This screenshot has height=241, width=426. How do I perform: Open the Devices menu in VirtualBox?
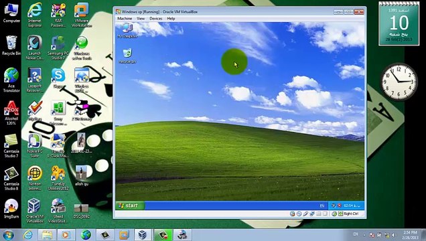[155, 19]
